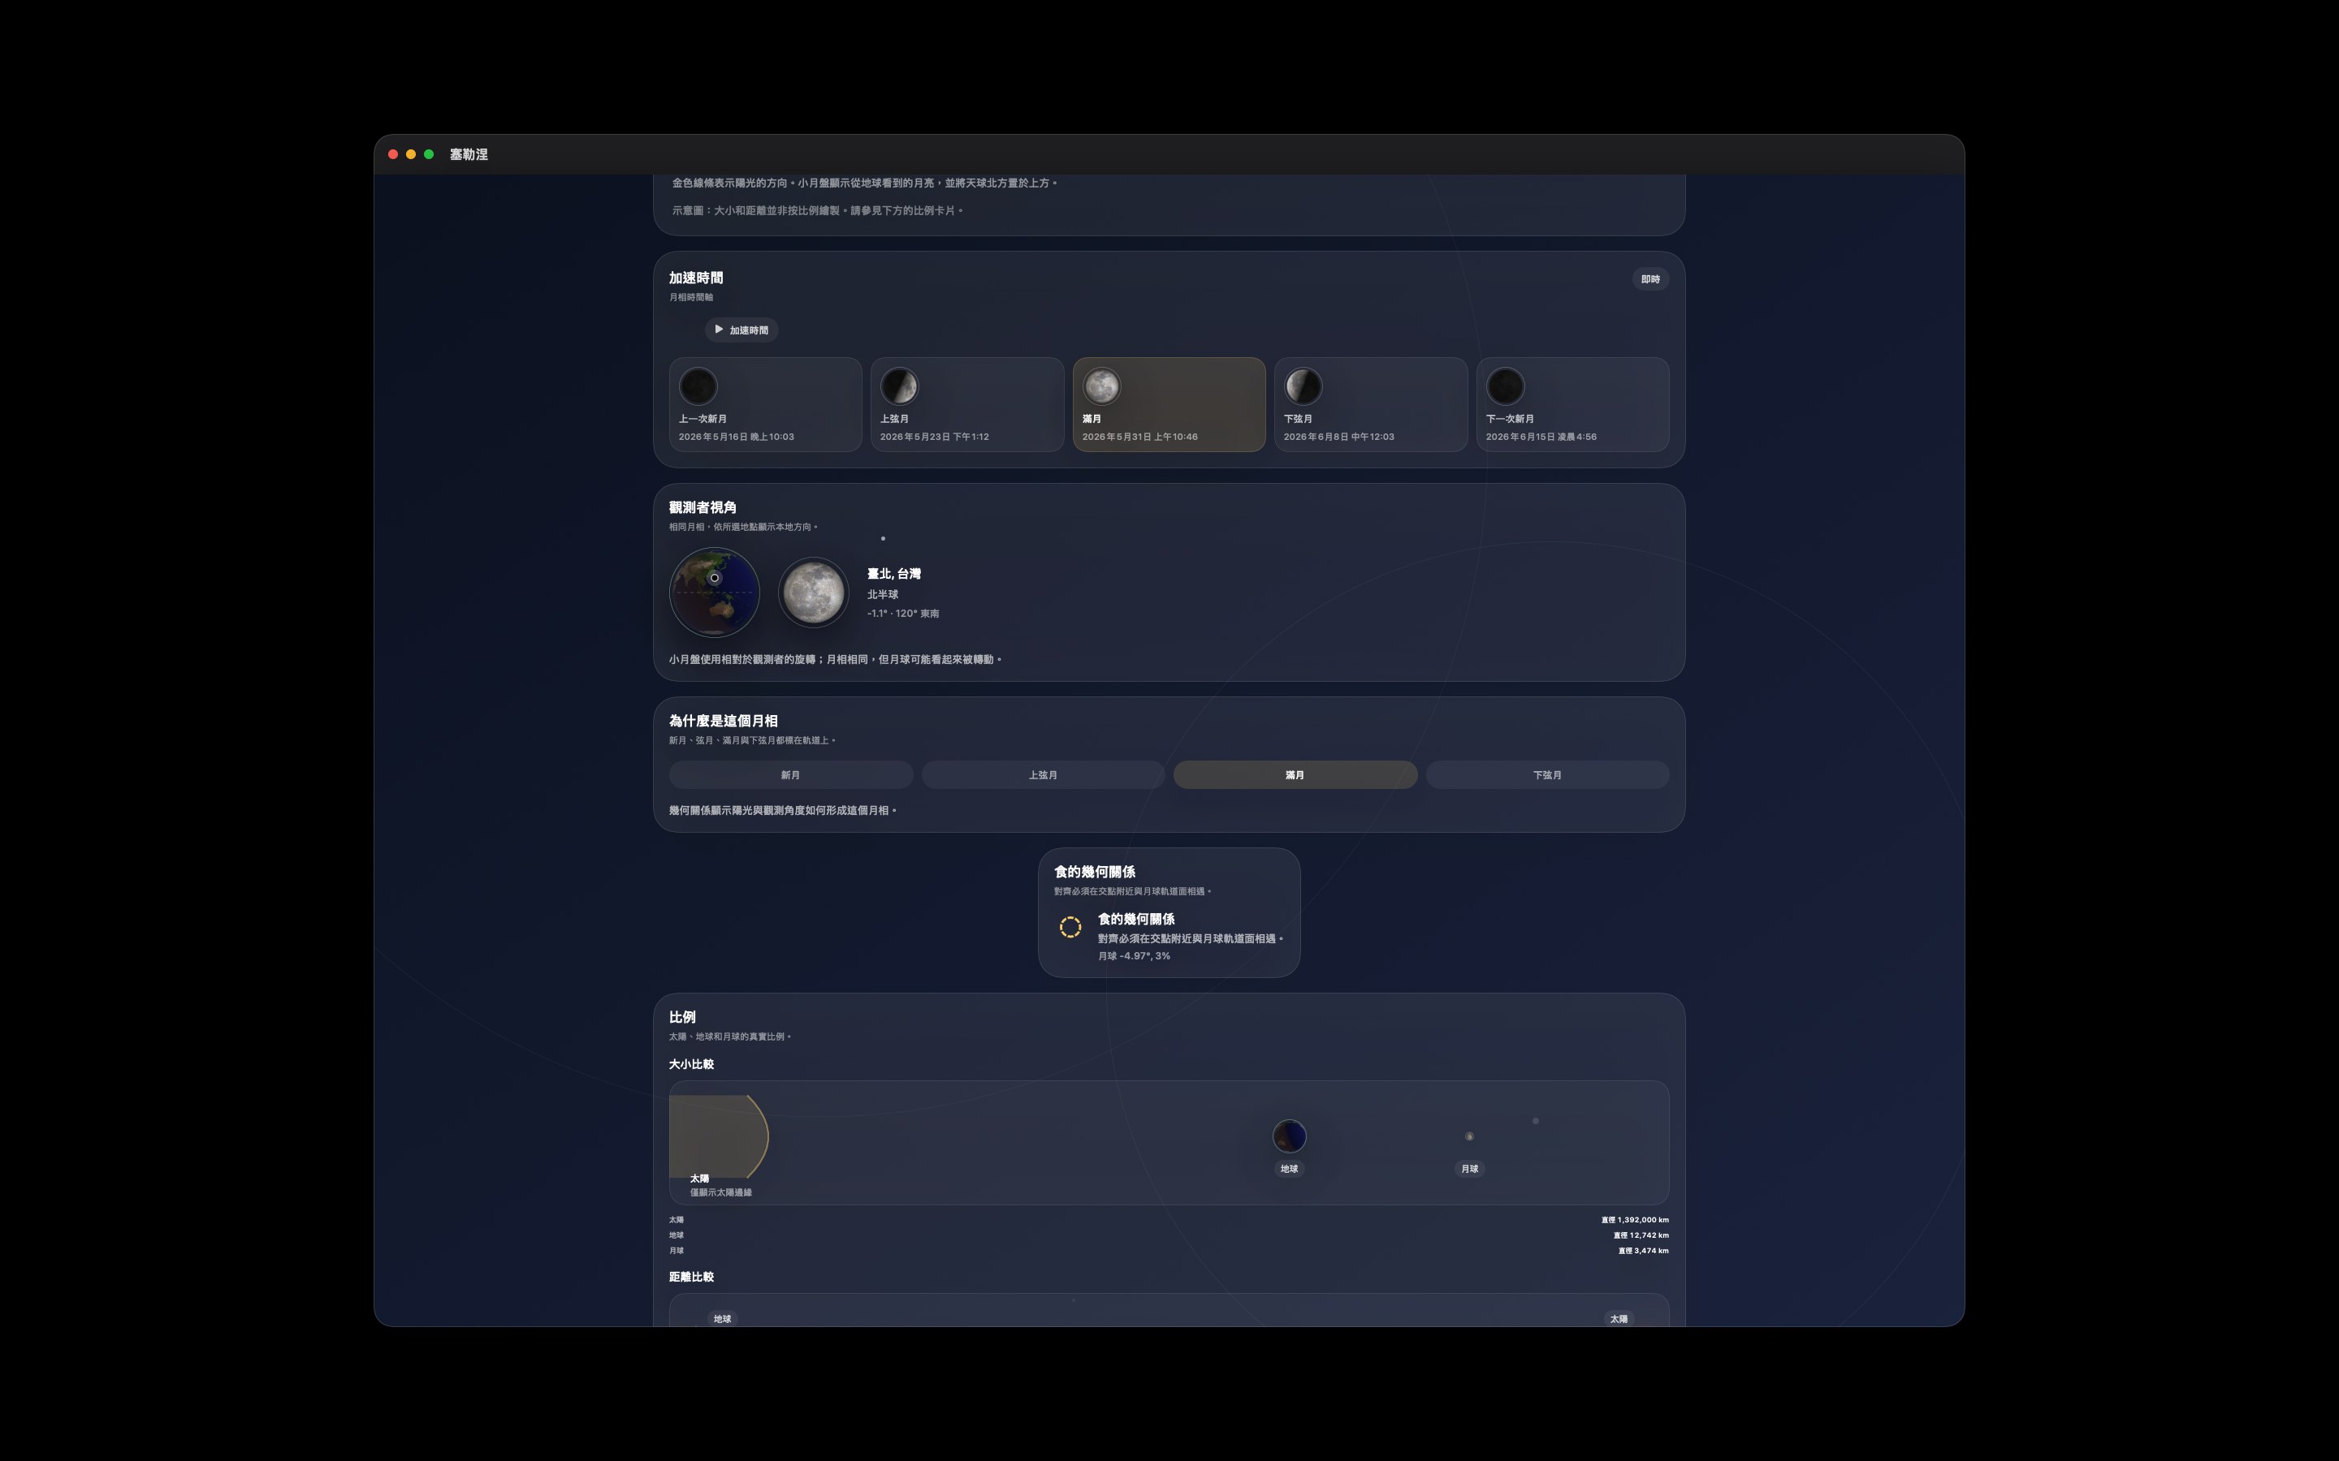Click the 下弦月 half-moon icon in timeline
The width and height of the screenshot is (2339, 1461).
click(1303, 386)
